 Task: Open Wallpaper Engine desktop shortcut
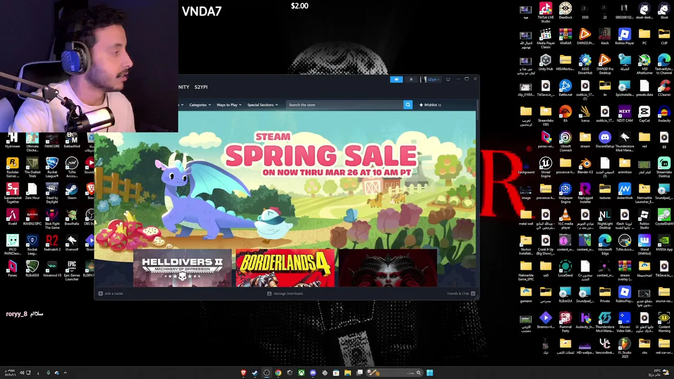(566, 193)
